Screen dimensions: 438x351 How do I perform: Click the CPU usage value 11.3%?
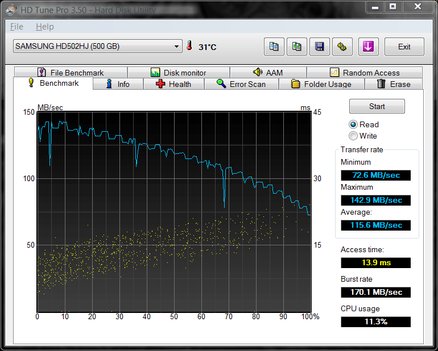375,321
